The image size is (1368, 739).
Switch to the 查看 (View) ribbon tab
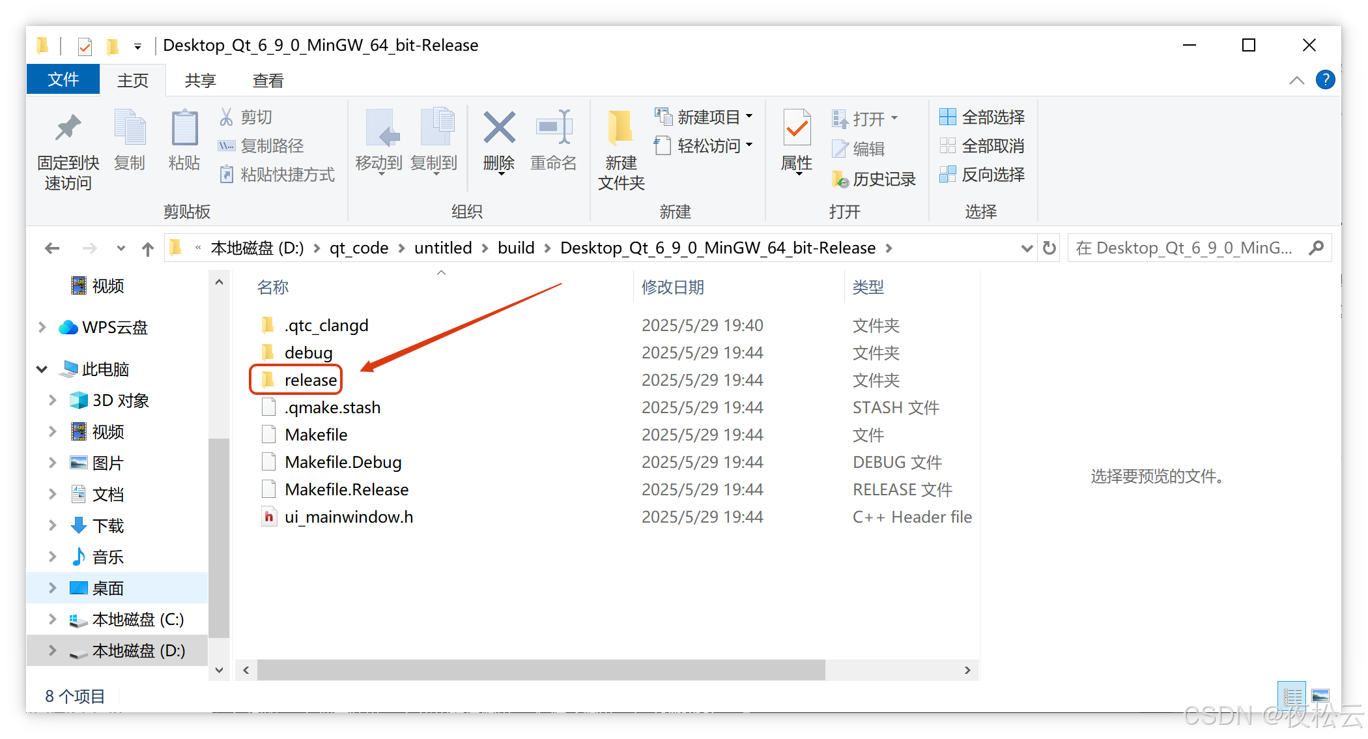pyautogui.click(x=268, y=81)
